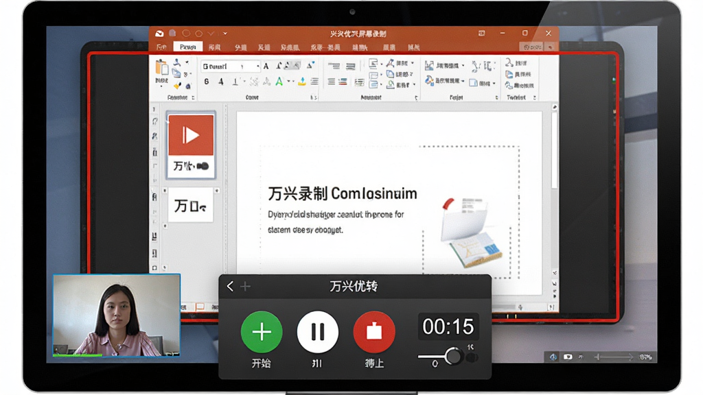Click the line spacing icon in paragraph group

pos(359,82)
